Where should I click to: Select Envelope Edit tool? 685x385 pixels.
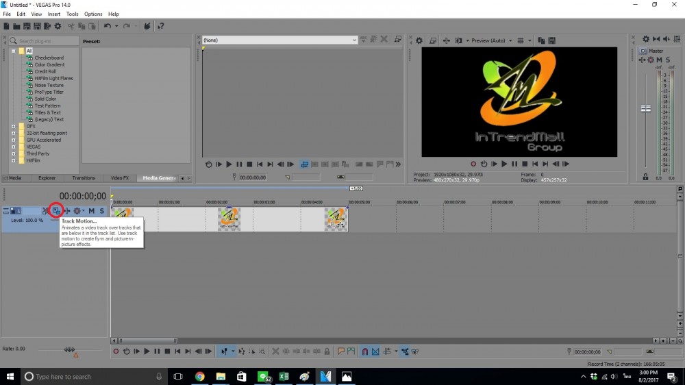coord(242,351)
